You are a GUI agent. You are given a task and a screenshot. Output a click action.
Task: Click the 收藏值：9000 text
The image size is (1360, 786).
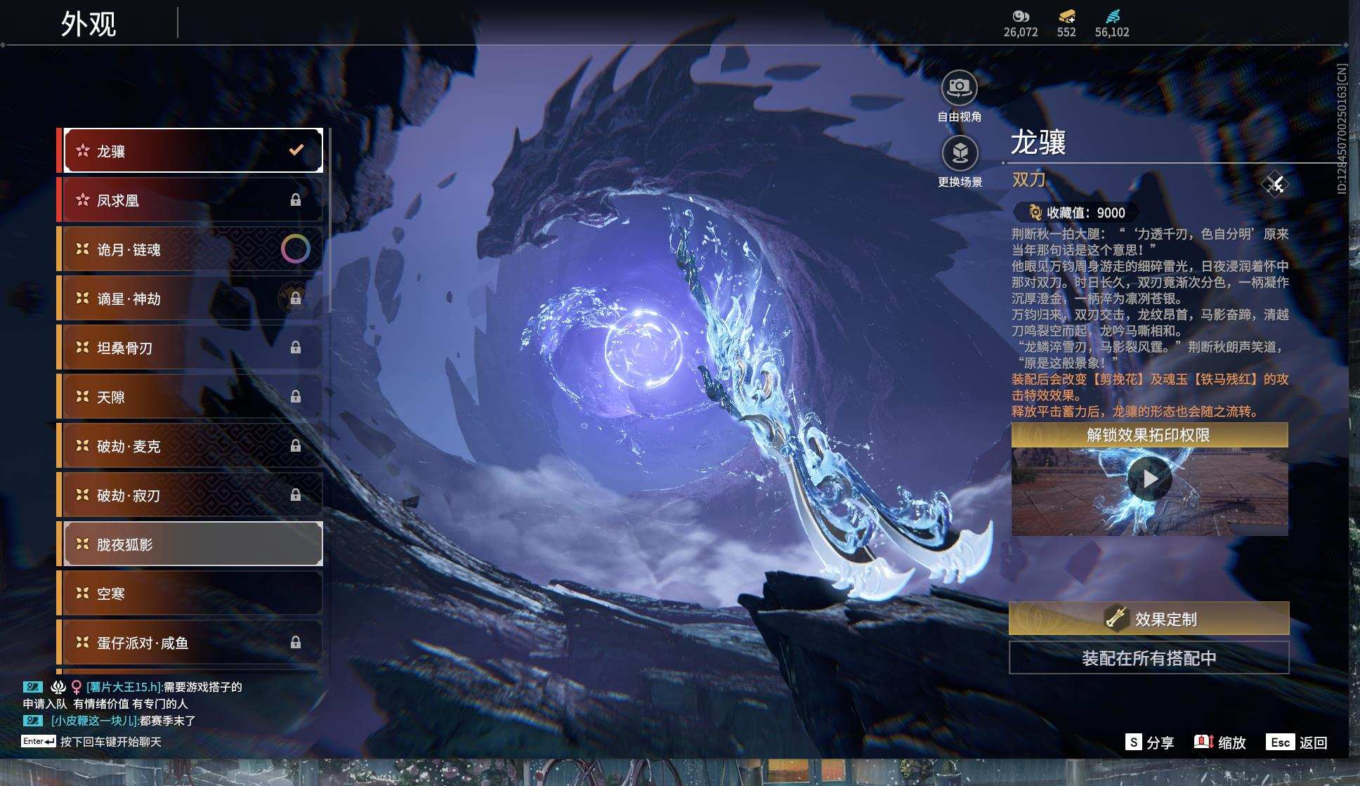(x=1086, y=213)
